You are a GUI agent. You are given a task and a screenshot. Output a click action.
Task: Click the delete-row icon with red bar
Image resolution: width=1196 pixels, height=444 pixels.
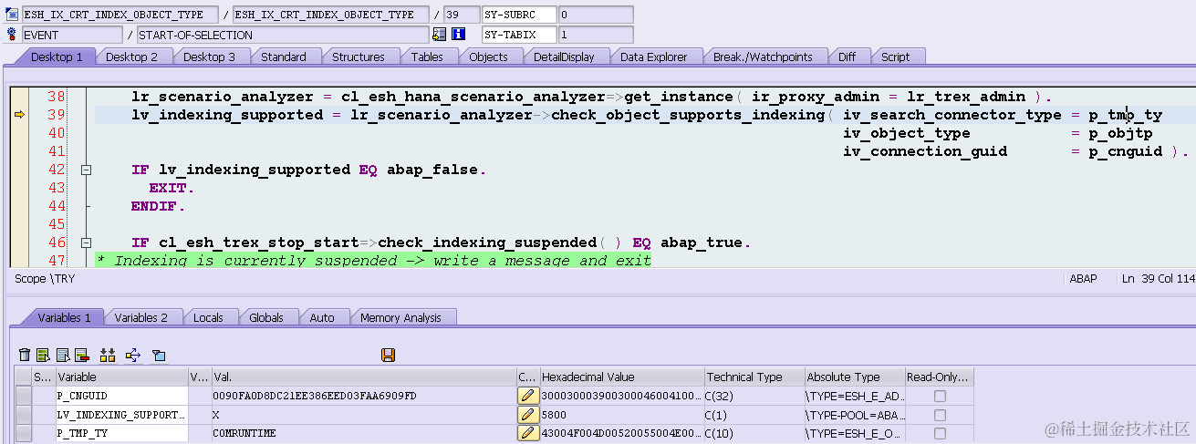(81, 355)
